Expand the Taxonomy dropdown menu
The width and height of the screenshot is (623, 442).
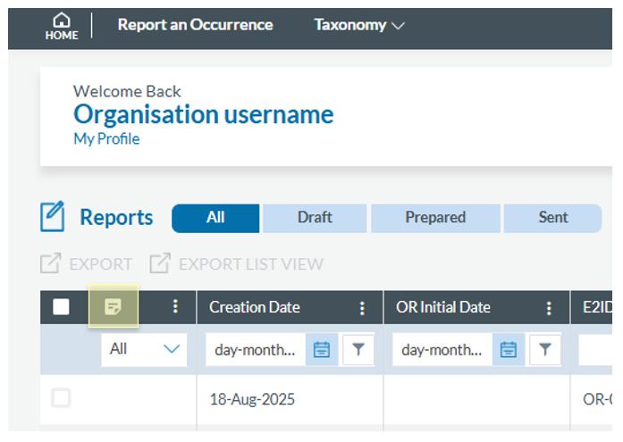coord(359,25)
